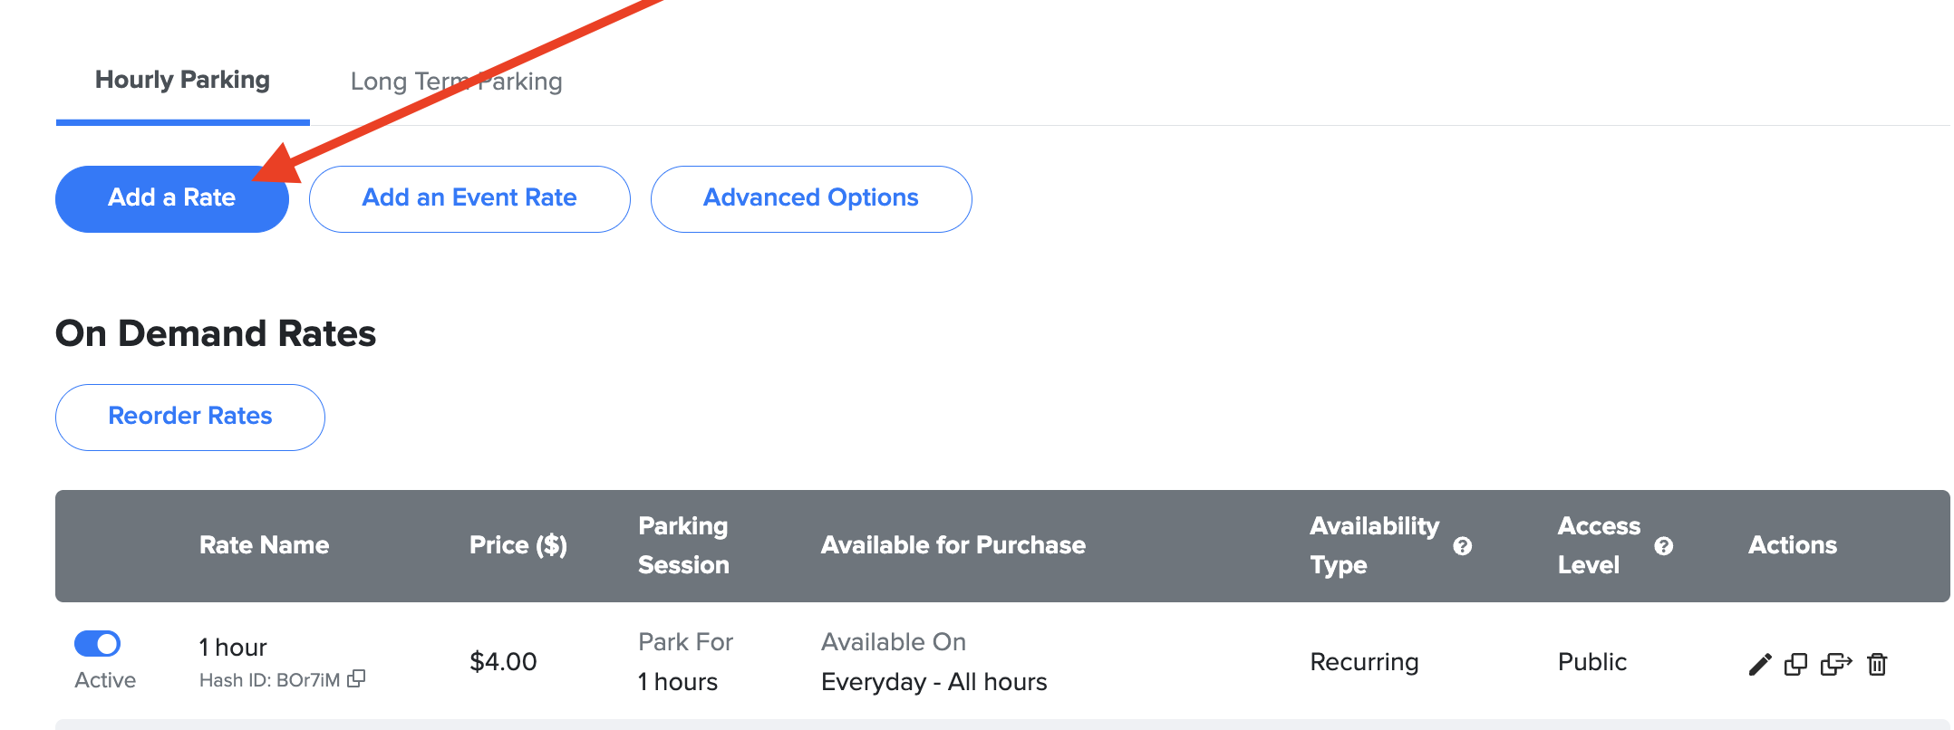Open Availability Type help tooltip icon
This screenshot has height=730, width=1954.
tap(1462, 546)
